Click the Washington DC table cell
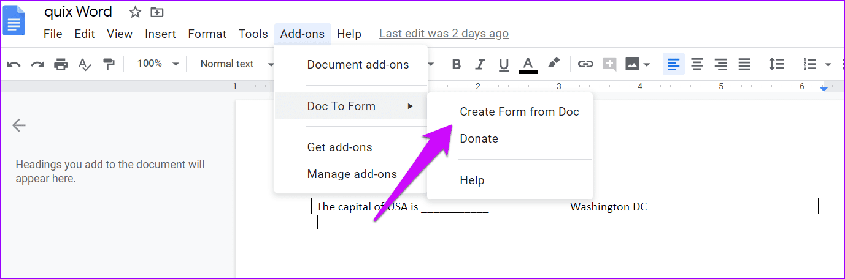Screen dimensions: 845x279 tap(691, 206)
